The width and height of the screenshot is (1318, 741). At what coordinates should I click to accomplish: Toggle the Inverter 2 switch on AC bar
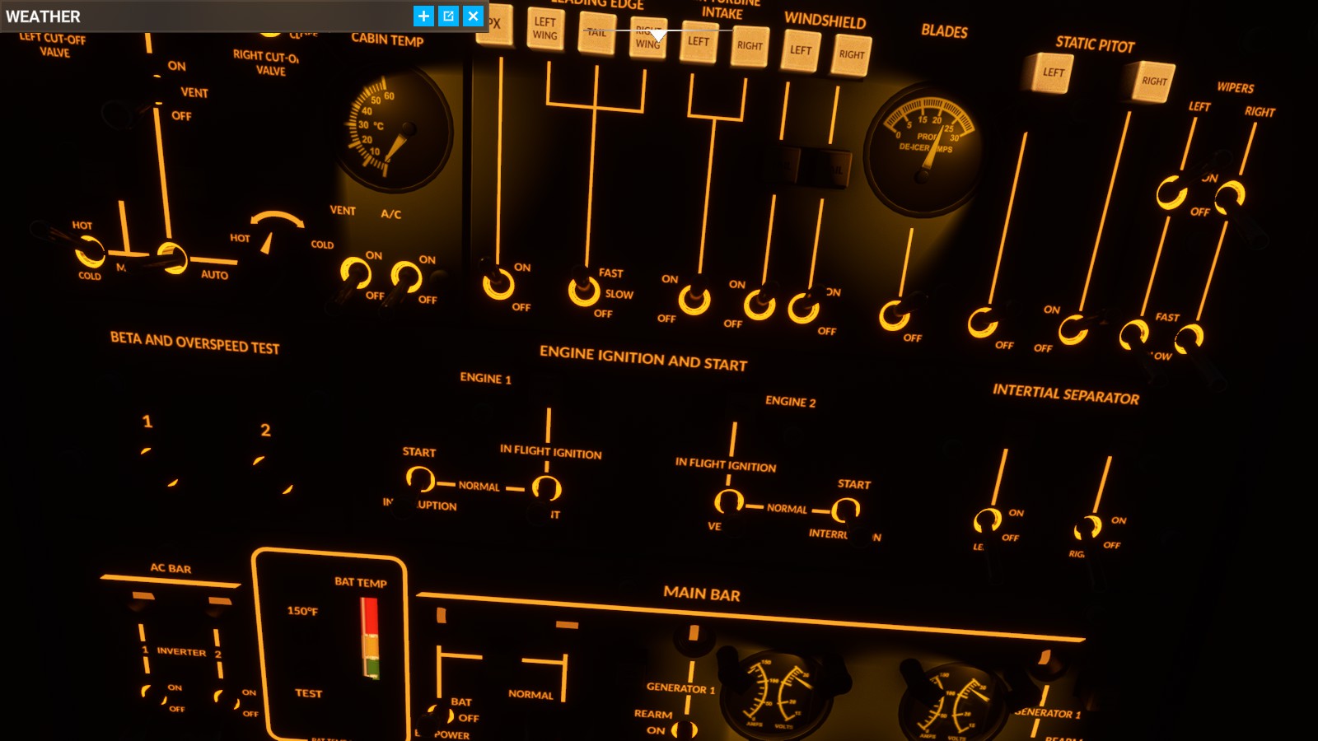225,698
